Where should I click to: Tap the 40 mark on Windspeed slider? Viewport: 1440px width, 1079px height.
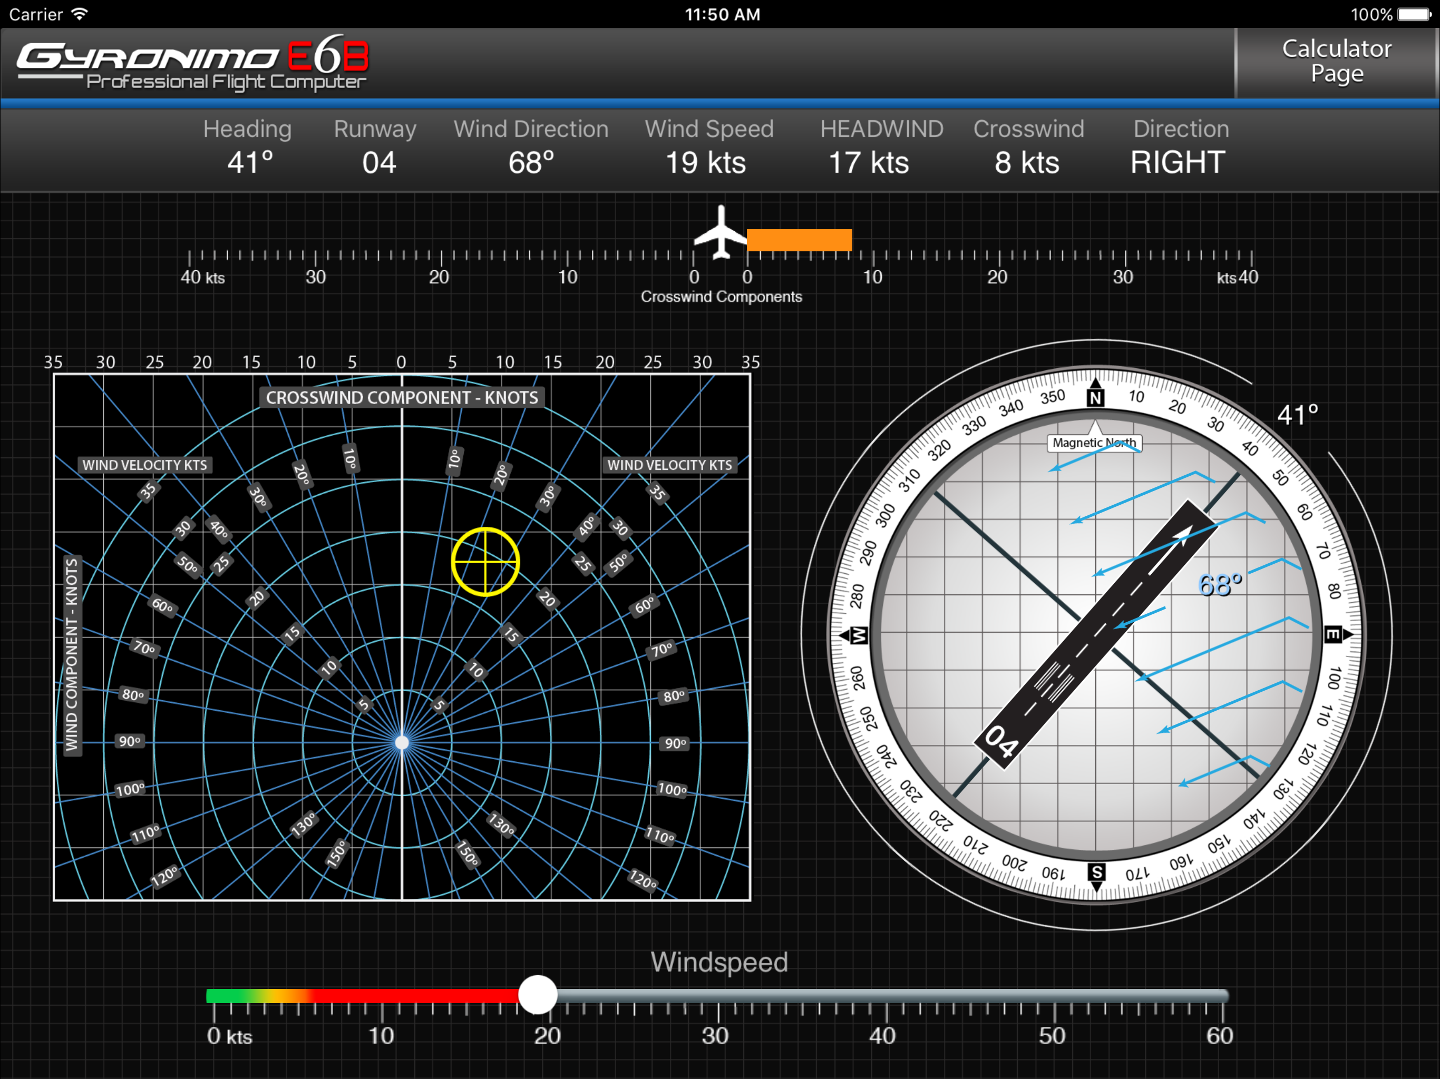[x=883, y=1035]
